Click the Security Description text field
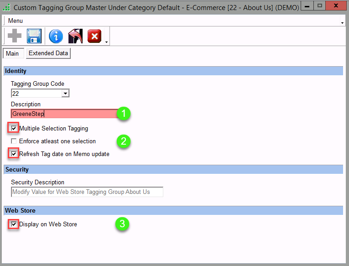 click(x=87, y=192)
